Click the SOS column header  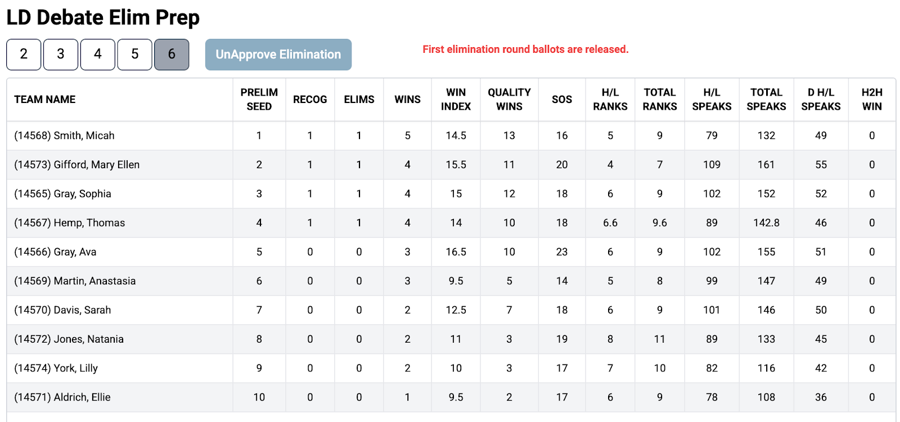(562, 100)
